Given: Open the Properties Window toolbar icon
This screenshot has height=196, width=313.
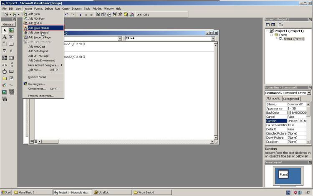Looking at the screenshot, I should coord(103,15).
